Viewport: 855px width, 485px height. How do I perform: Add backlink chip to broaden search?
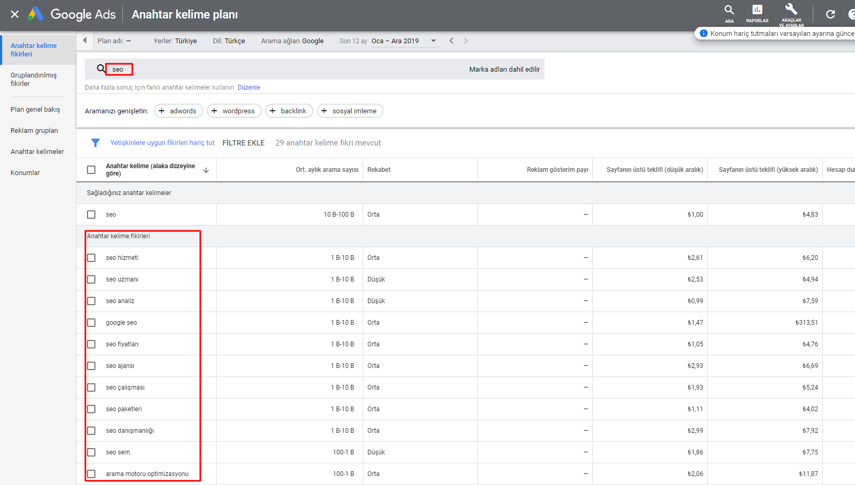click(x=289, y=111)
